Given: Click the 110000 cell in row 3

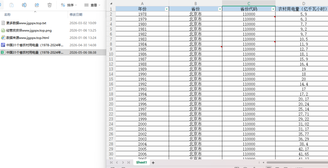Looking at the screenshot, I should pyautogui.click(x=249, y=19).
